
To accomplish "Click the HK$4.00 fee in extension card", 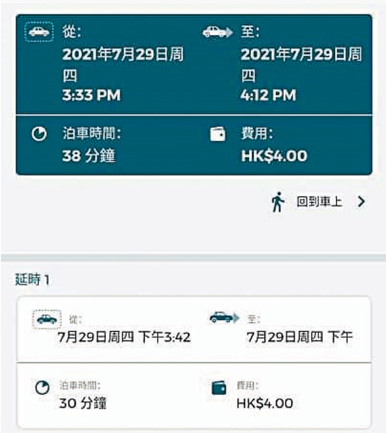I will tap(265, 403).
